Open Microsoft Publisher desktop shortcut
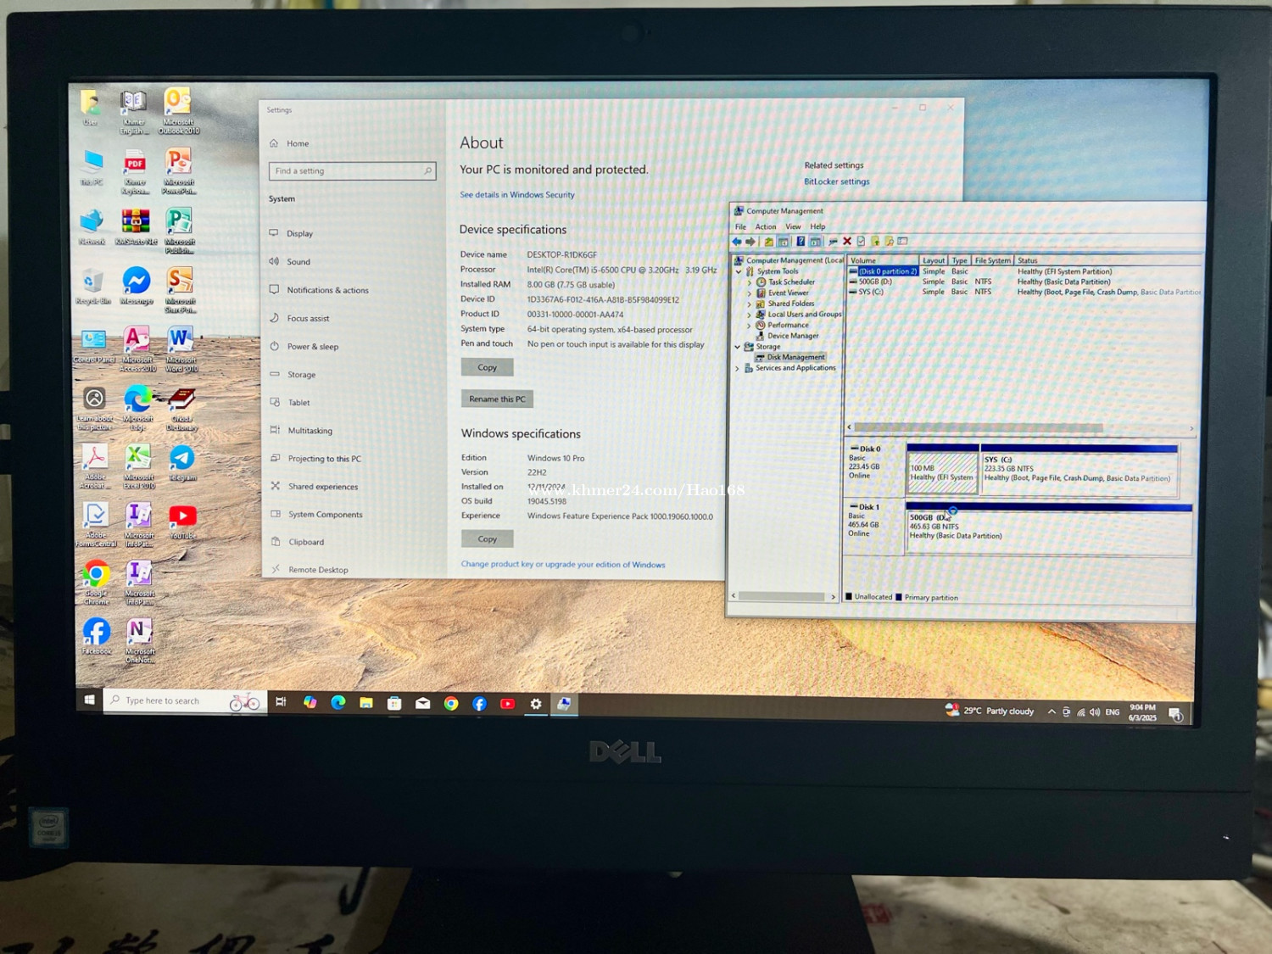This screenshot has height=954, width=1272. [x=179, y=231]
